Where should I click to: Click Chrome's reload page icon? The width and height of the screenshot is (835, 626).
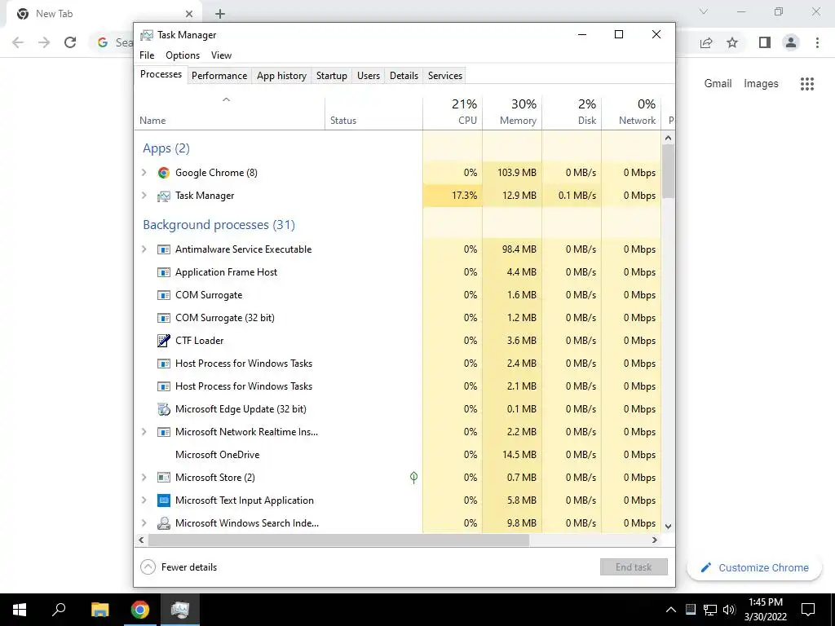(70, 42)
